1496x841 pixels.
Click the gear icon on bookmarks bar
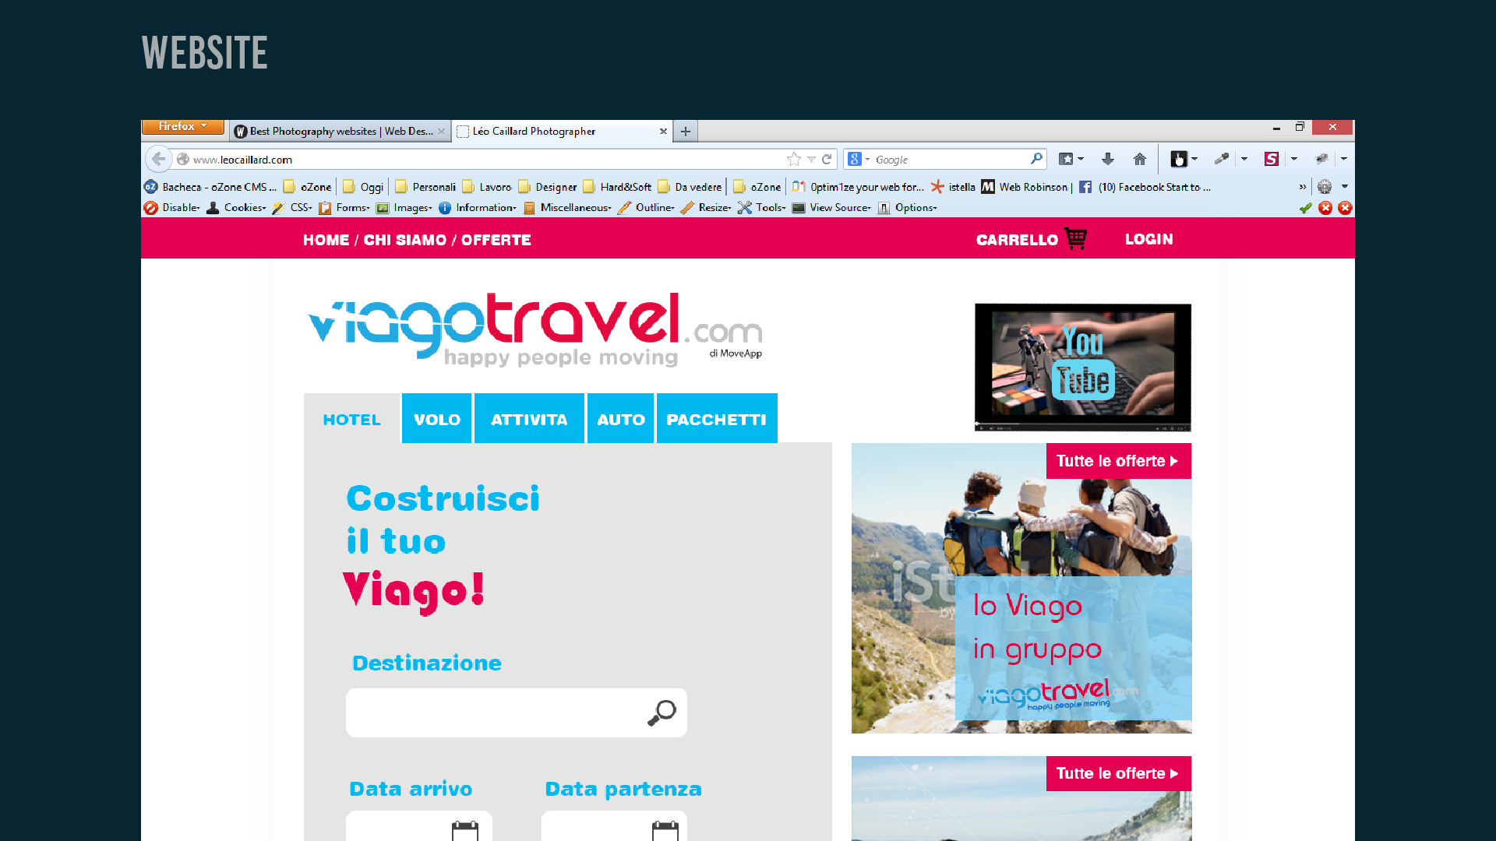[x=1325, y=187]
